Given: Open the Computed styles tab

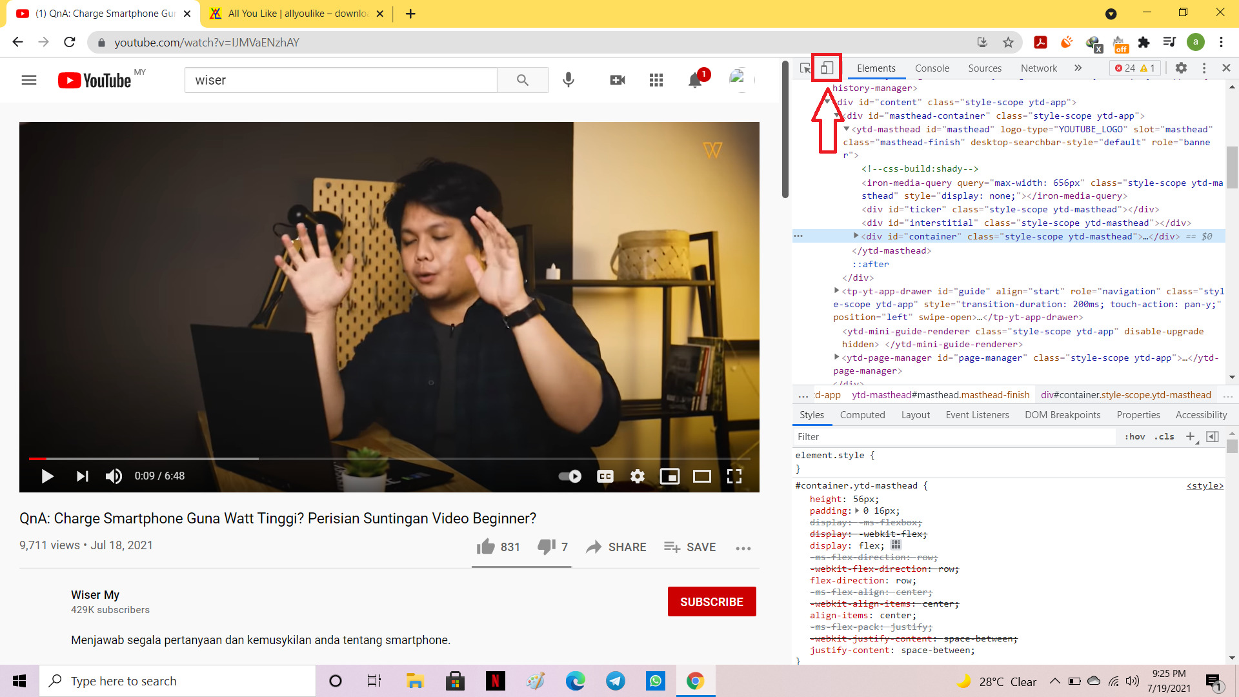Looking at the screenshot, I should pyautogui.click(x=862, y=415).
